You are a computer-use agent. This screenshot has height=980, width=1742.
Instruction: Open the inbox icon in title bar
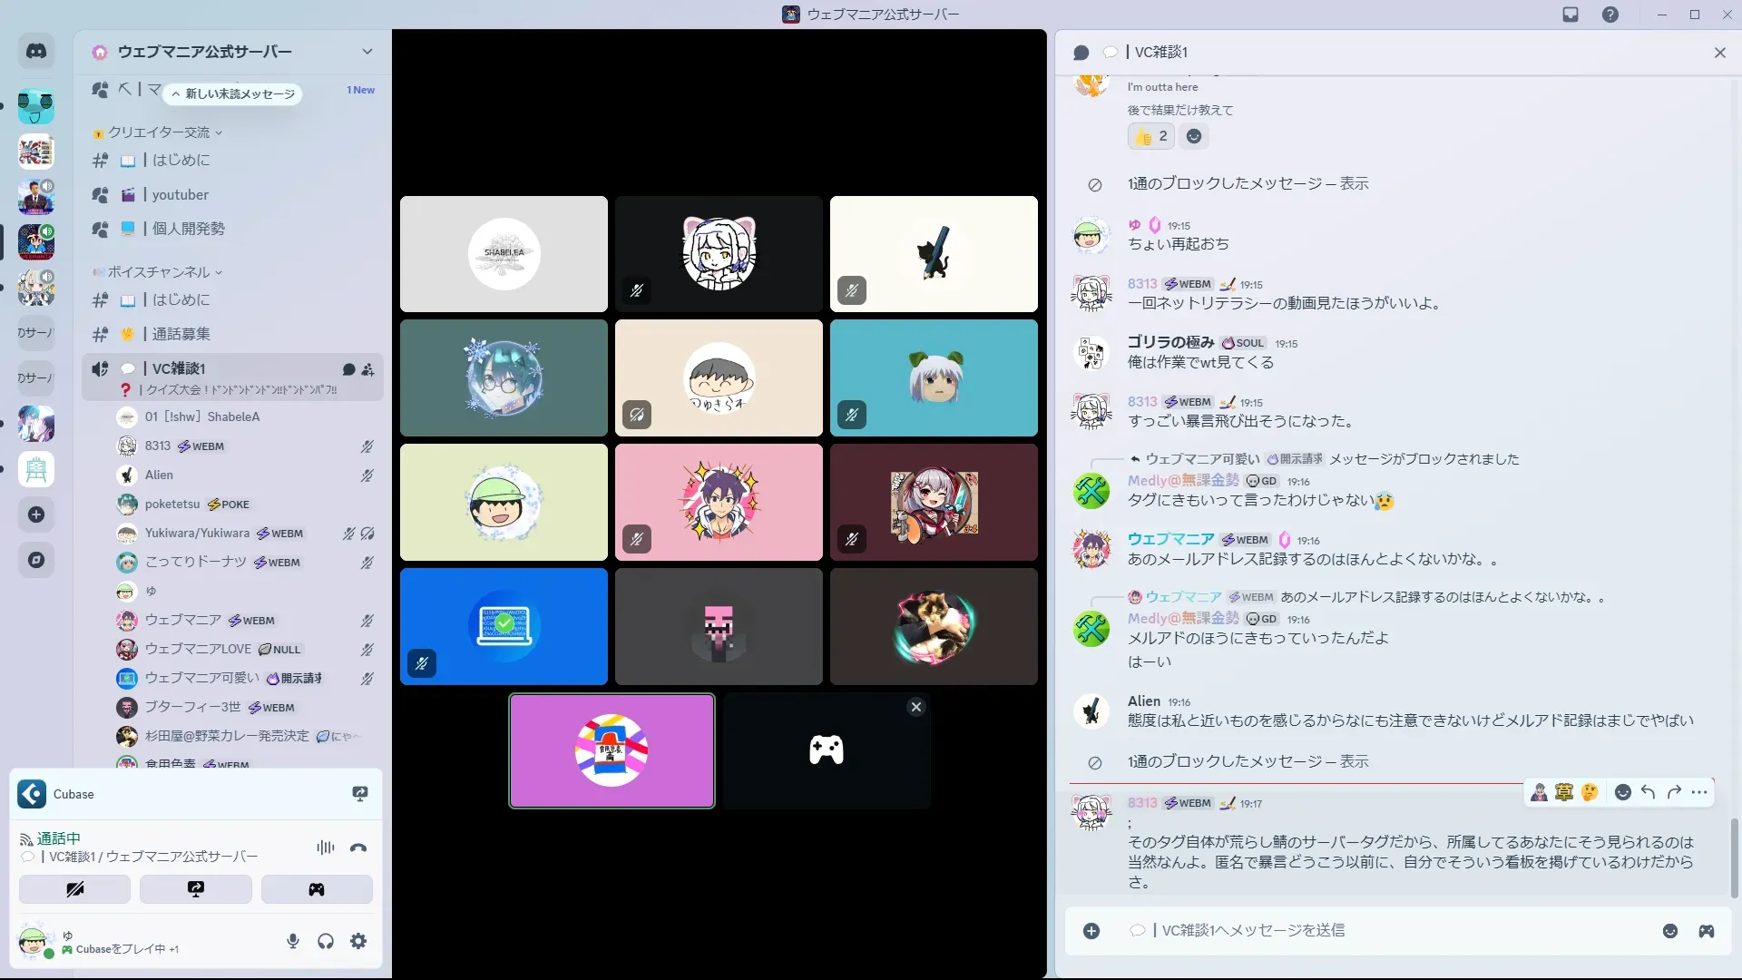(x=1571, y=15)
